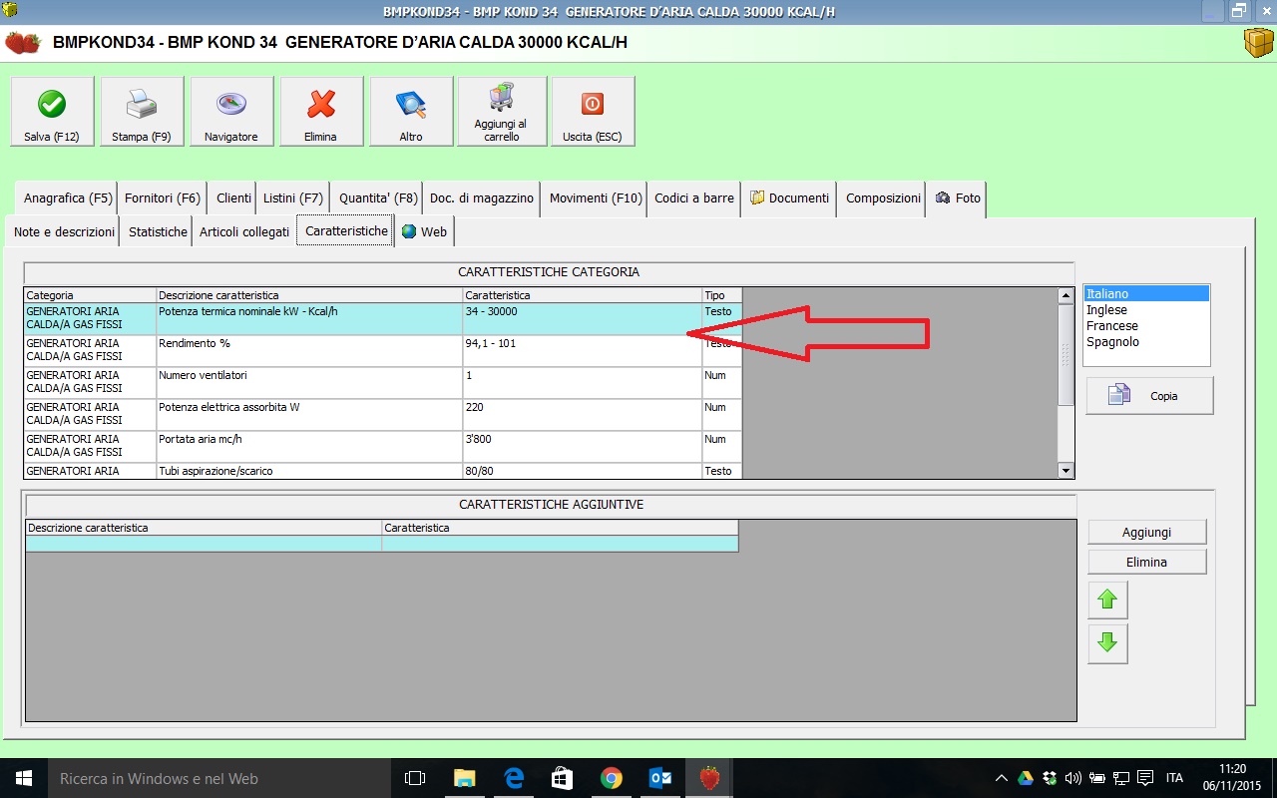Viewport: 1277px width, 798px height.
Task: Open Task View on the taskbar
Action: pyautogui.click(x=415, y=778)
